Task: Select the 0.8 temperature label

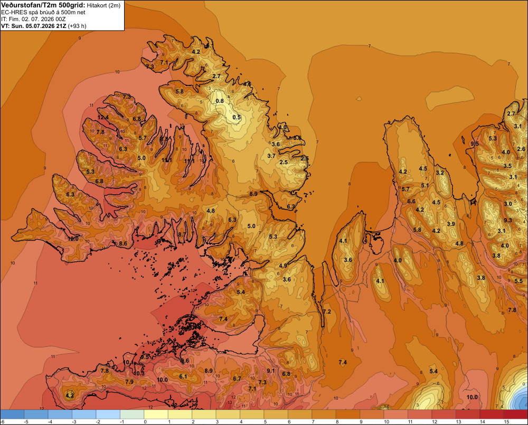Action: [x=220, y=101]
